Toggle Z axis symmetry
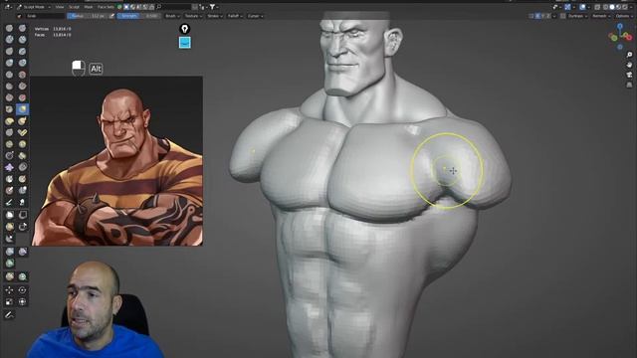637x358 pixels. (548, 16)
